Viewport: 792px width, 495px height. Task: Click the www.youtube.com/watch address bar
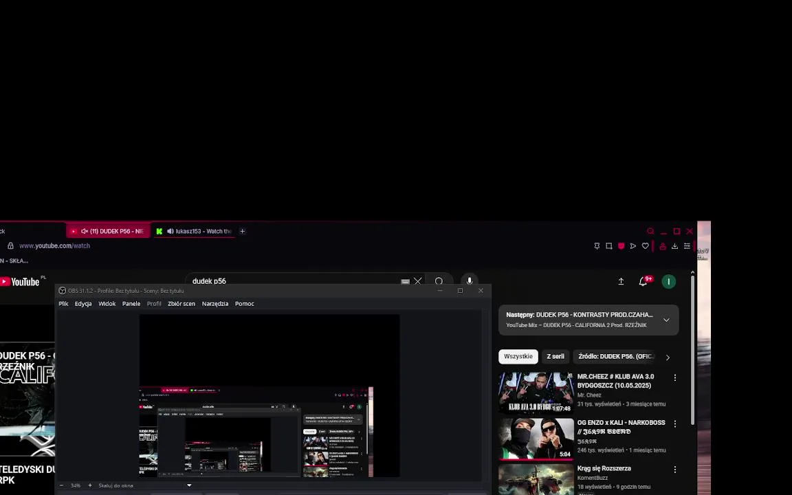coord(54,246)
